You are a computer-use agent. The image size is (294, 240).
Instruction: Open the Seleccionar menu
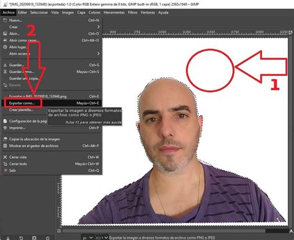[x=39, y=12]
